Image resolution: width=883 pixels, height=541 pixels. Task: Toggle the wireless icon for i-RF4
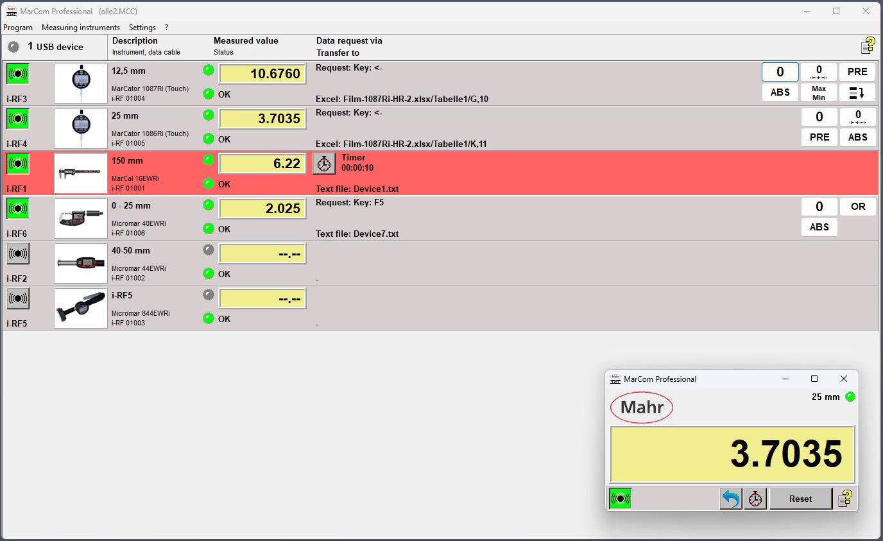click(x=18, y=118)
